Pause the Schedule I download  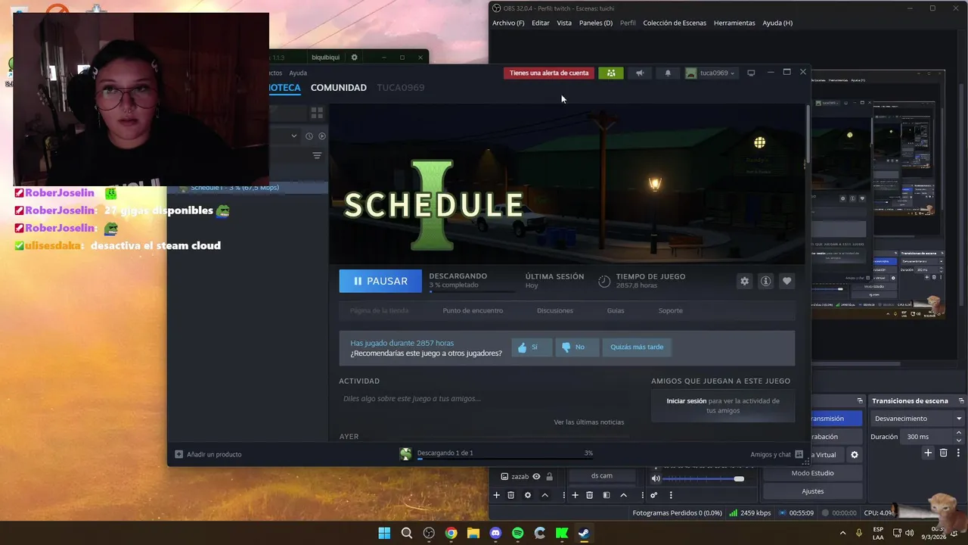pos(380,281)
